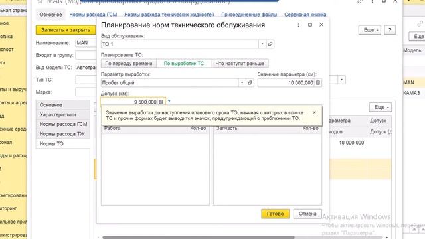Select 'Нормы расхода ТЖ' side section
This screenshot has width=425, height=239.
[63, 134]
